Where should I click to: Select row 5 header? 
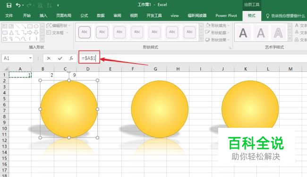click(x=4, y=99)
